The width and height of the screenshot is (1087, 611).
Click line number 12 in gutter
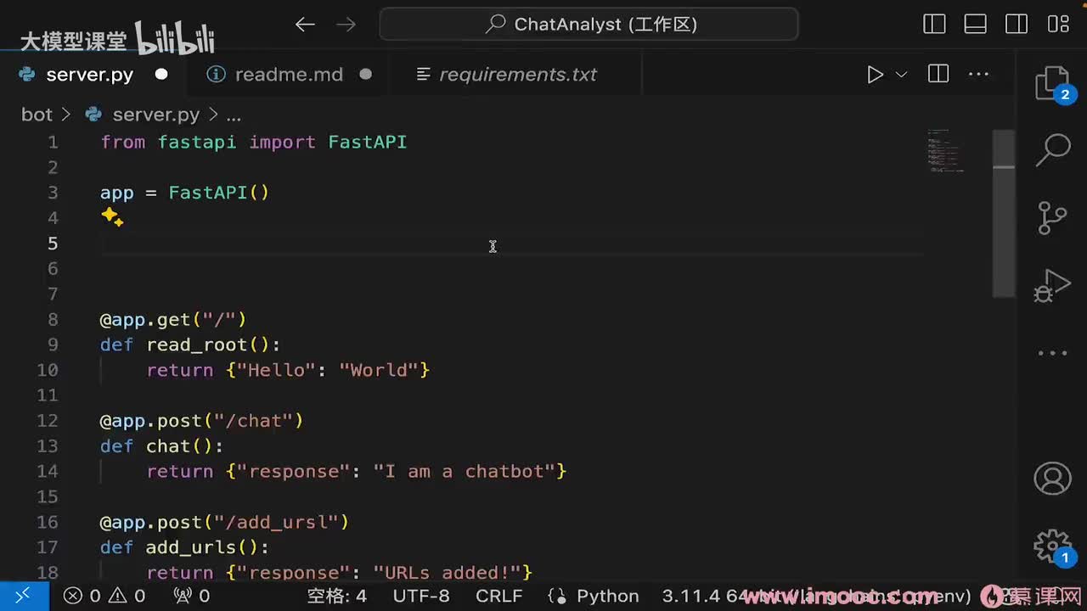pyautogui.click(x=48, y=420)
